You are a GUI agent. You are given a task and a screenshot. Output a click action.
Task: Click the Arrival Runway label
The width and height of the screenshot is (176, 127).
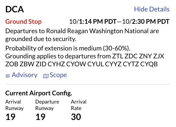click(15, 105)
